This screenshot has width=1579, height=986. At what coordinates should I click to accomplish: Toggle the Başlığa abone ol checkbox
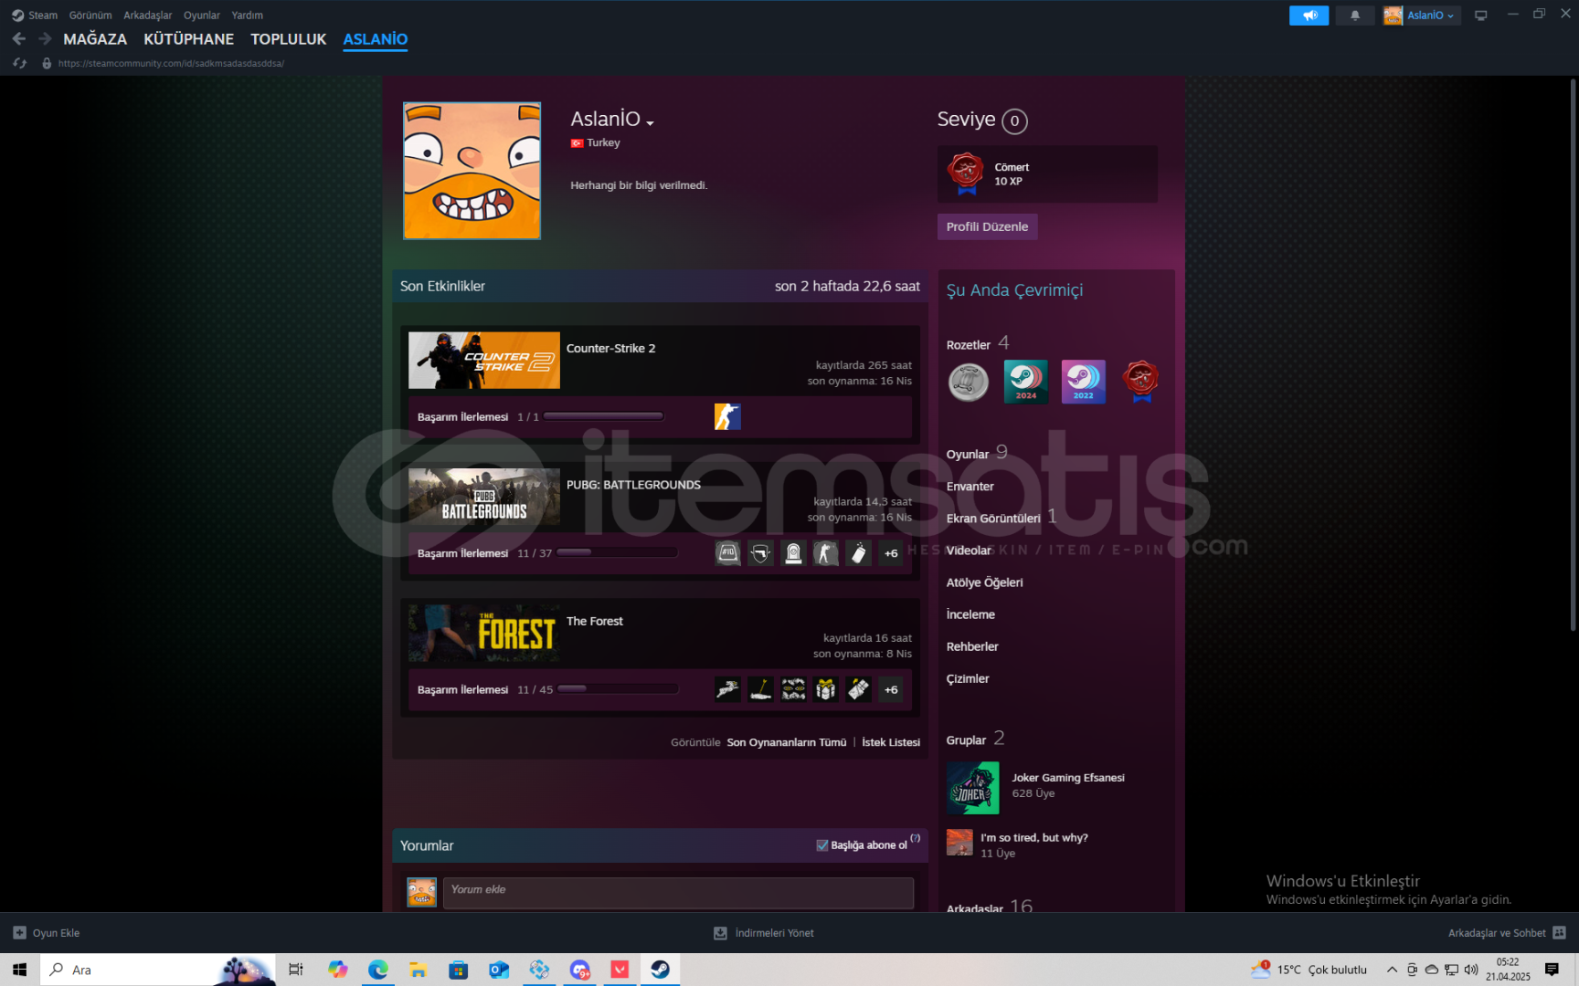(821, 845)
